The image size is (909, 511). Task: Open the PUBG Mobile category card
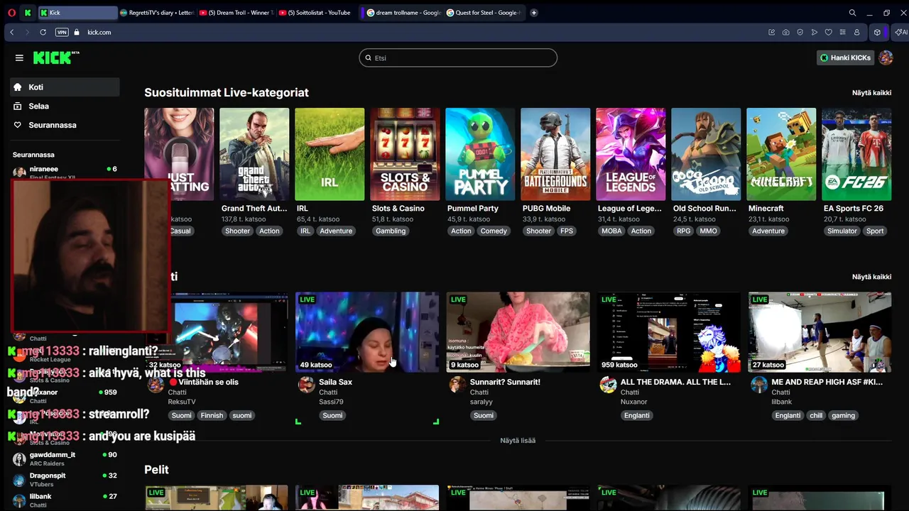555,154
